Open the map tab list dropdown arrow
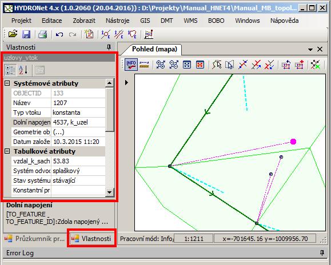331x265 pixels. pos(310,50)
